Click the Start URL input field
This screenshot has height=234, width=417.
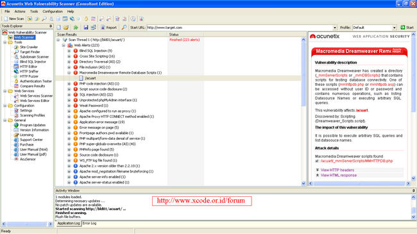(x=240, y=28)
